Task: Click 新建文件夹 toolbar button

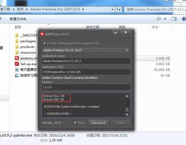Action: pyautogui.click(x=18, y=19)
